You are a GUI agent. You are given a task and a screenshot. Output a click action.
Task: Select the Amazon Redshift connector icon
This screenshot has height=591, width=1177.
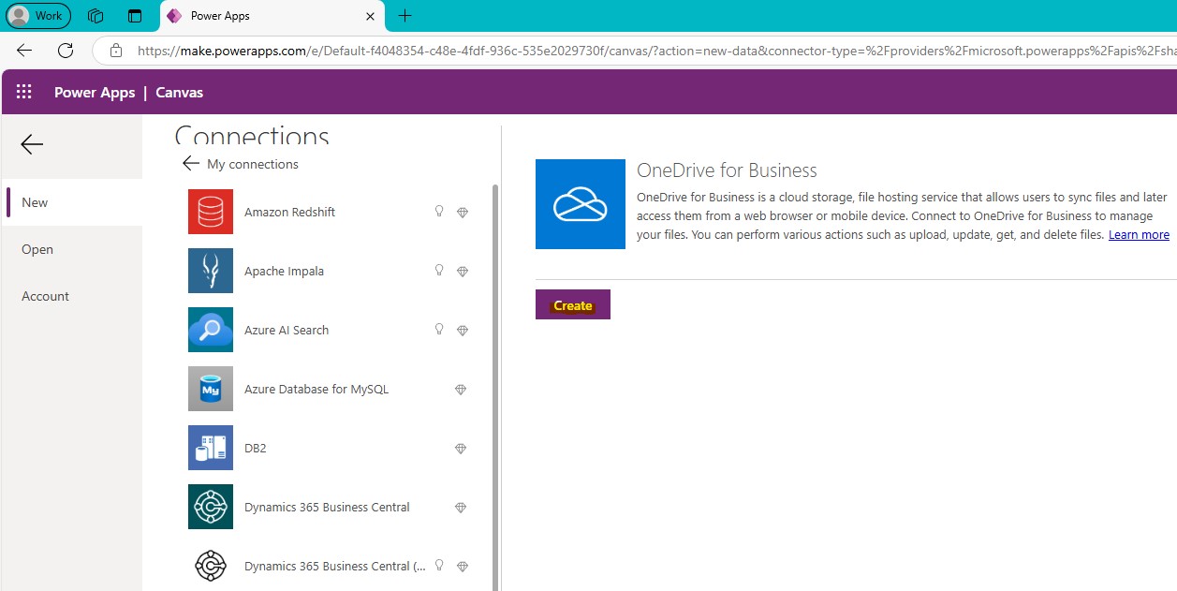click(211, 212)
